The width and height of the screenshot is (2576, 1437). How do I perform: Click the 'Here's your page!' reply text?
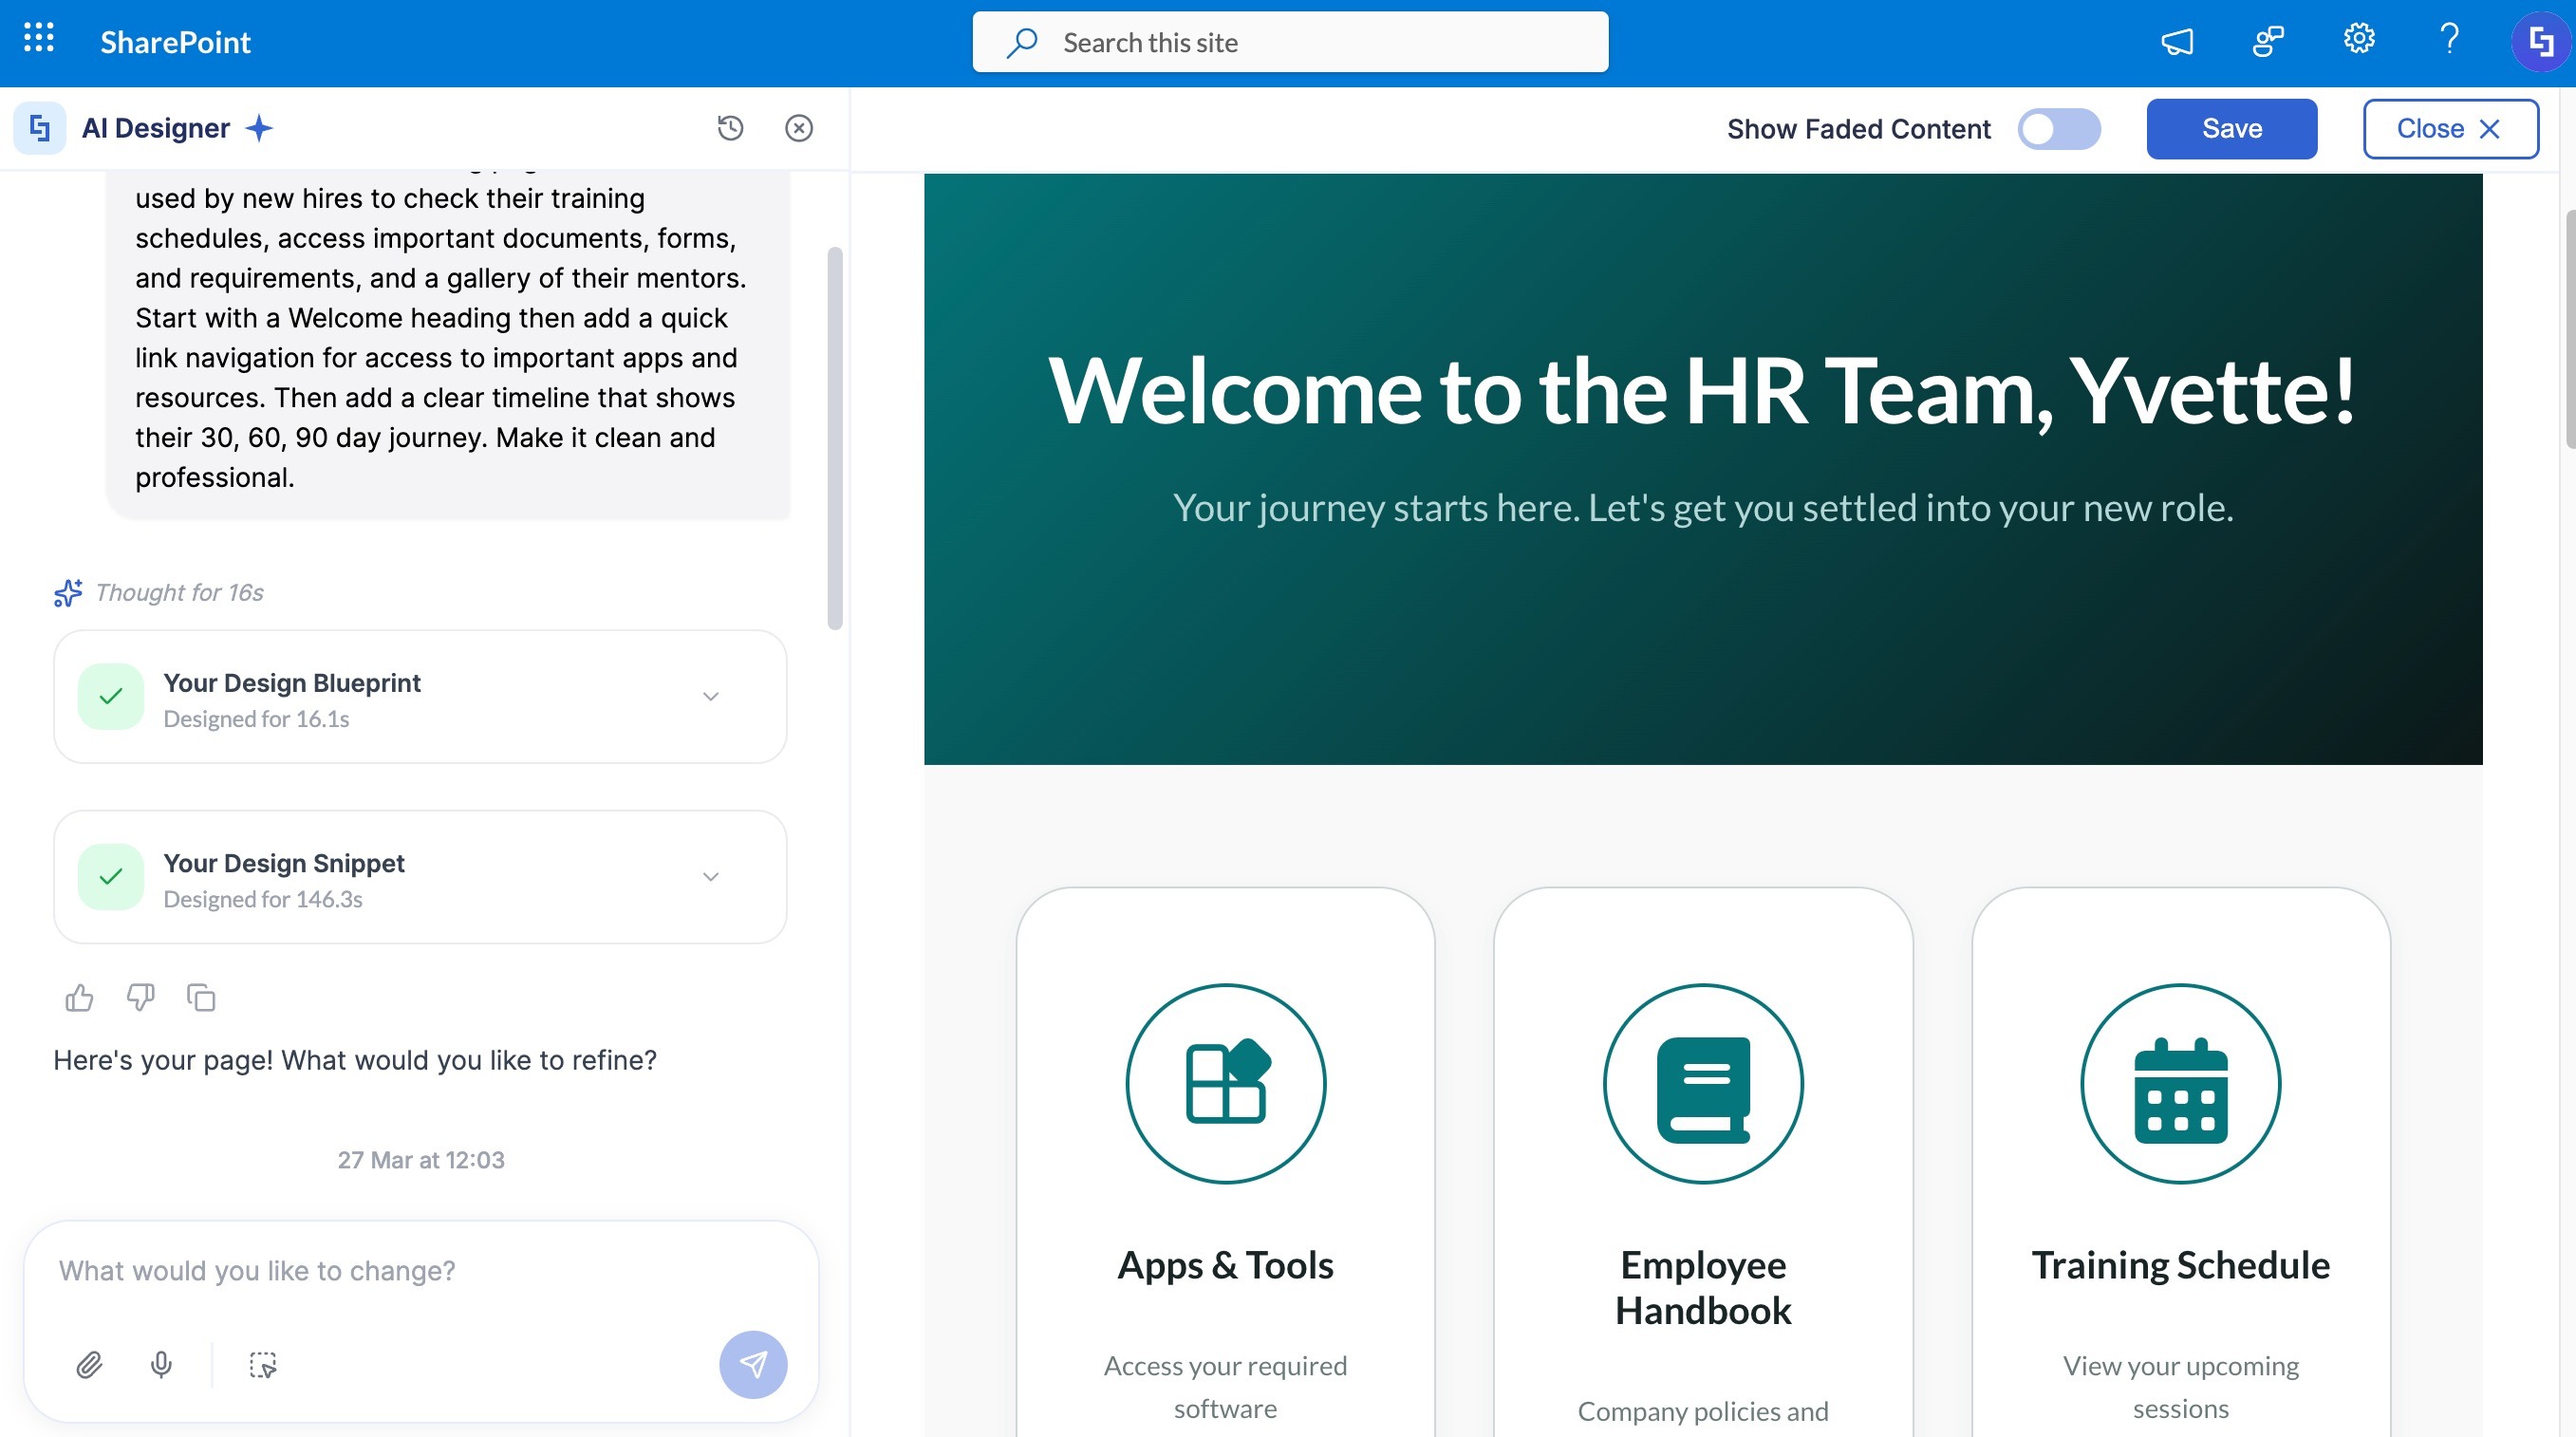click(355, 1060)
